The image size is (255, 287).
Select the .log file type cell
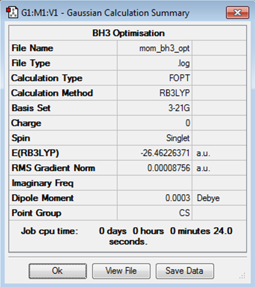click(x=155, y=64)
